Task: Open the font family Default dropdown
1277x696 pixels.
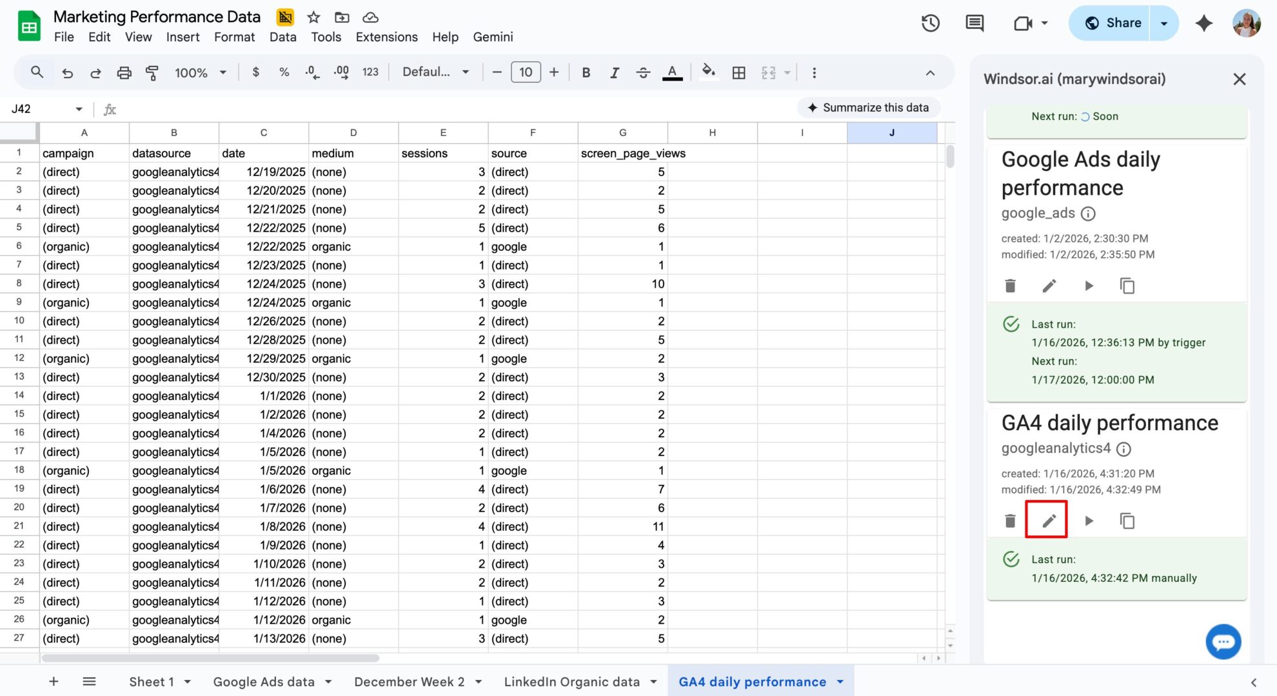Action: click(435, 72)
